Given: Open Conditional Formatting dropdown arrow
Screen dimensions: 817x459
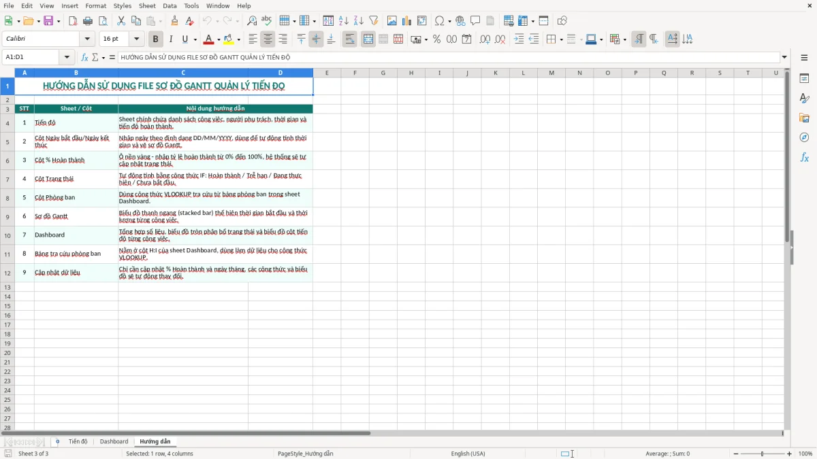Looking at the screenshot, I should pyautogui.click(x=625, y=39).
